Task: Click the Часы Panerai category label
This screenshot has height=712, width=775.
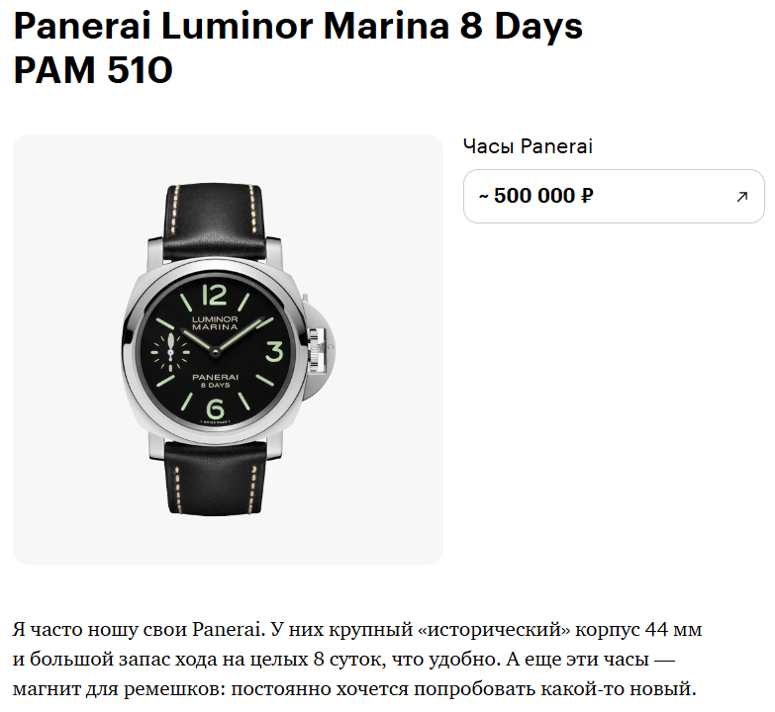Action: pyautogui.click(x=528, y=146)
